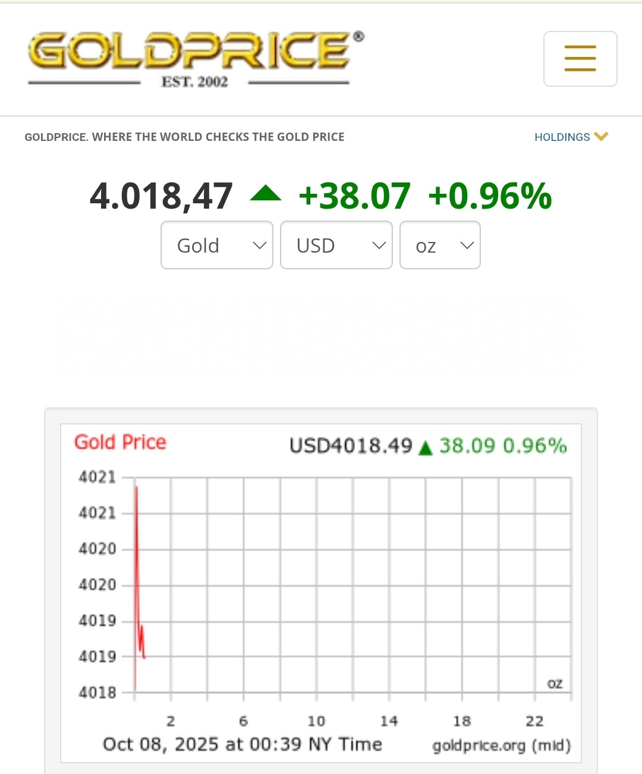Click the GOLDPRICE tagline heading text
The image size is (642, 774).
tap(184, 137)
